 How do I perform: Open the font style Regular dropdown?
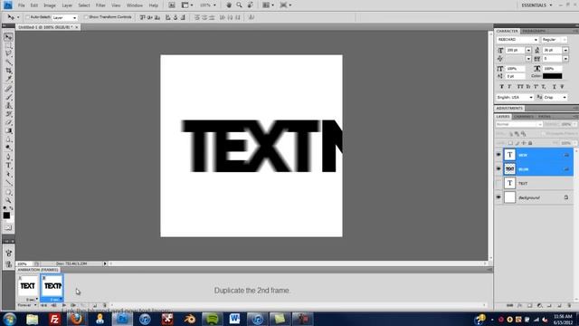554,40
